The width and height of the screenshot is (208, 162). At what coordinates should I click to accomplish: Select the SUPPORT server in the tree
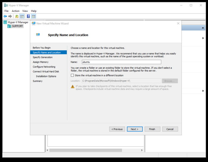point(17,26)
